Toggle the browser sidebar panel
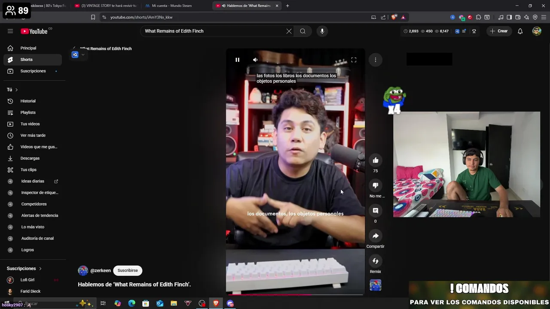Screen dimensions: 550x309 [509, 17]
